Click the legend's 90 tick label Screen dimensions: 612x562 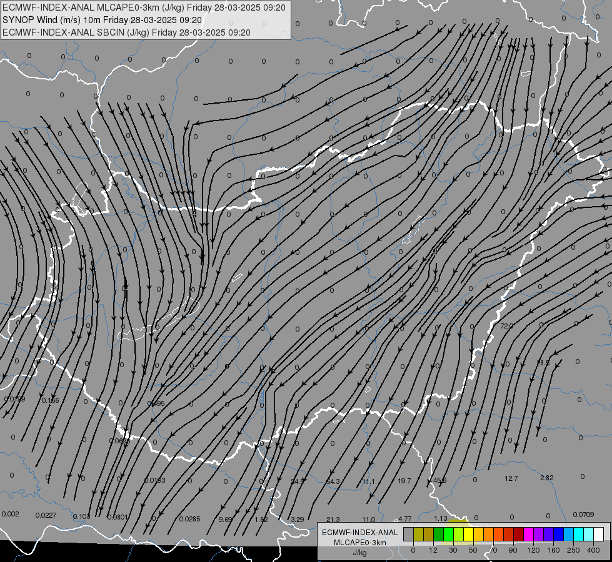pos(513,550)
